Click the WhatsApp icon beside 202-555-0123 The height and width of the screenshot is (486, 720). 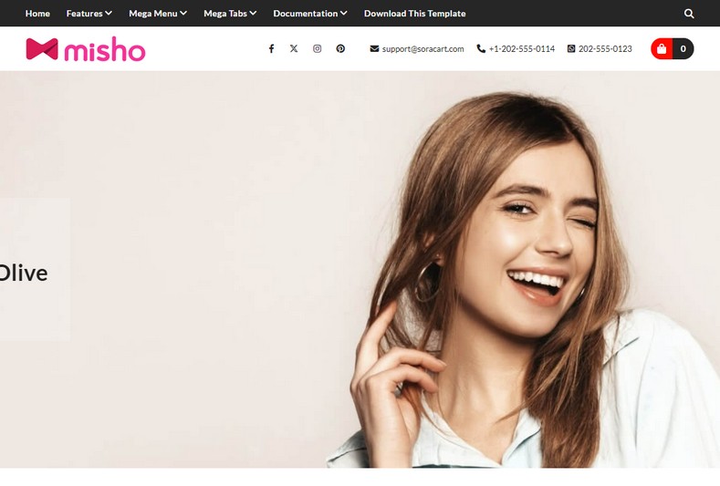[570, 48]
